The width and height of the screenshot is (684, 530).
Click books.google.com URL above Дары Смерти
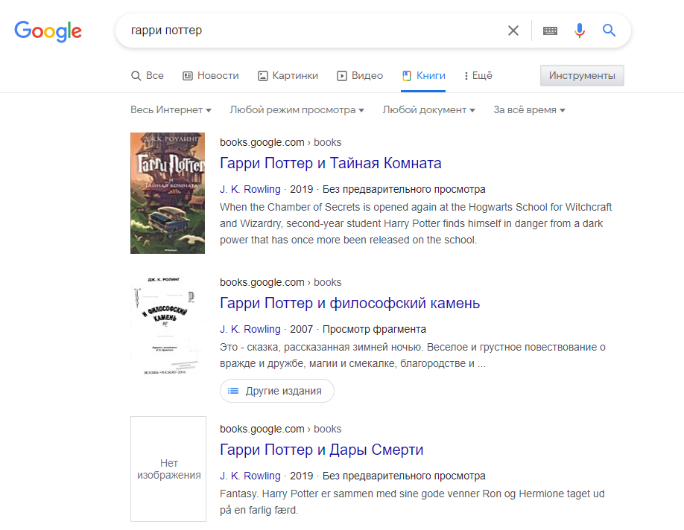click(x=280, y=429)
